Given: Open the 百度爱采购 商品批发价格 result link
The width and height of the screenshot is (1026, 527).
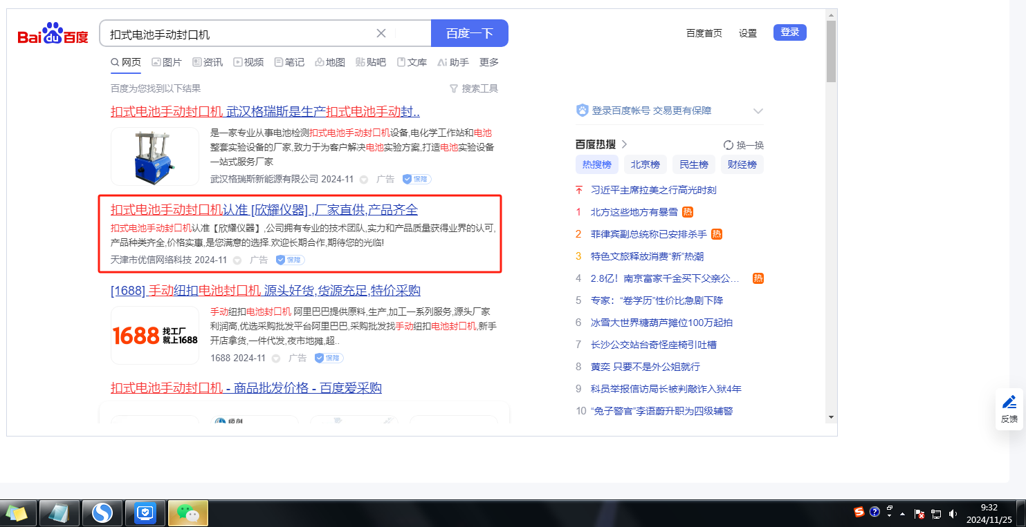Looking at the screenshot, I should (x=246, y=388).
